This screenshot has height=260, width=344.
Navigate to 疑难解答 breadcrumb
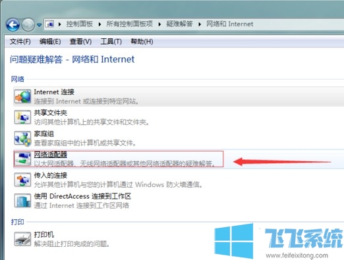(179, 24)
